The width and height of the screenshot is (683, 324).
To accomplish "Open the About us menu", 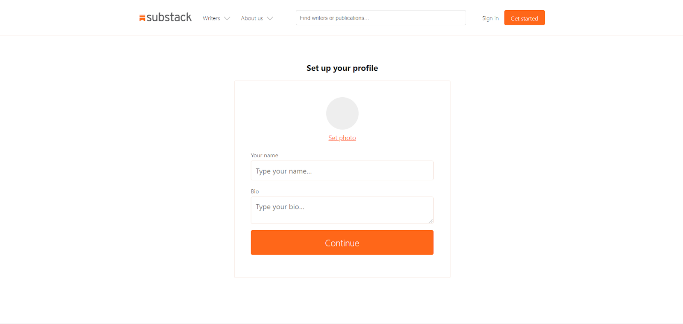I will tap(252, 18).
